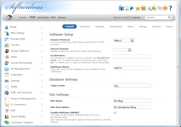This screenshot has width=181, height=127.
Task: Click the Ad Management category icon
Action: [7, 69]
